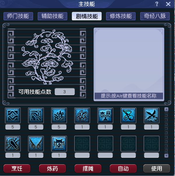The height and width of the screenshot is (176, 175).
Task: Click the 炼药 alchemy button
Action: (52, 168)
